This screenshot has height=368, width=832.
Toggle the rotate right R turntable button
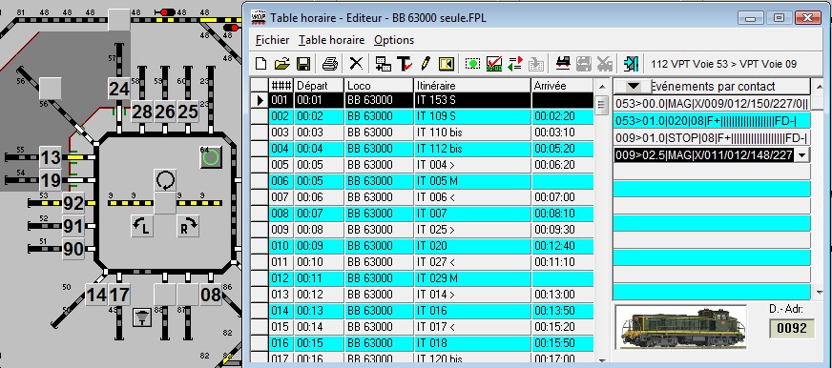click(188, 226)
